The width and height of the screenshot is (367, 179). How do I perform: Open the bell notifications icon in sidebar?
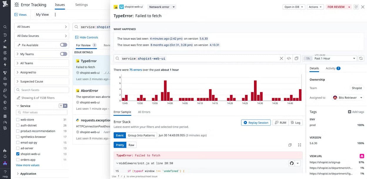coord(5,157)
